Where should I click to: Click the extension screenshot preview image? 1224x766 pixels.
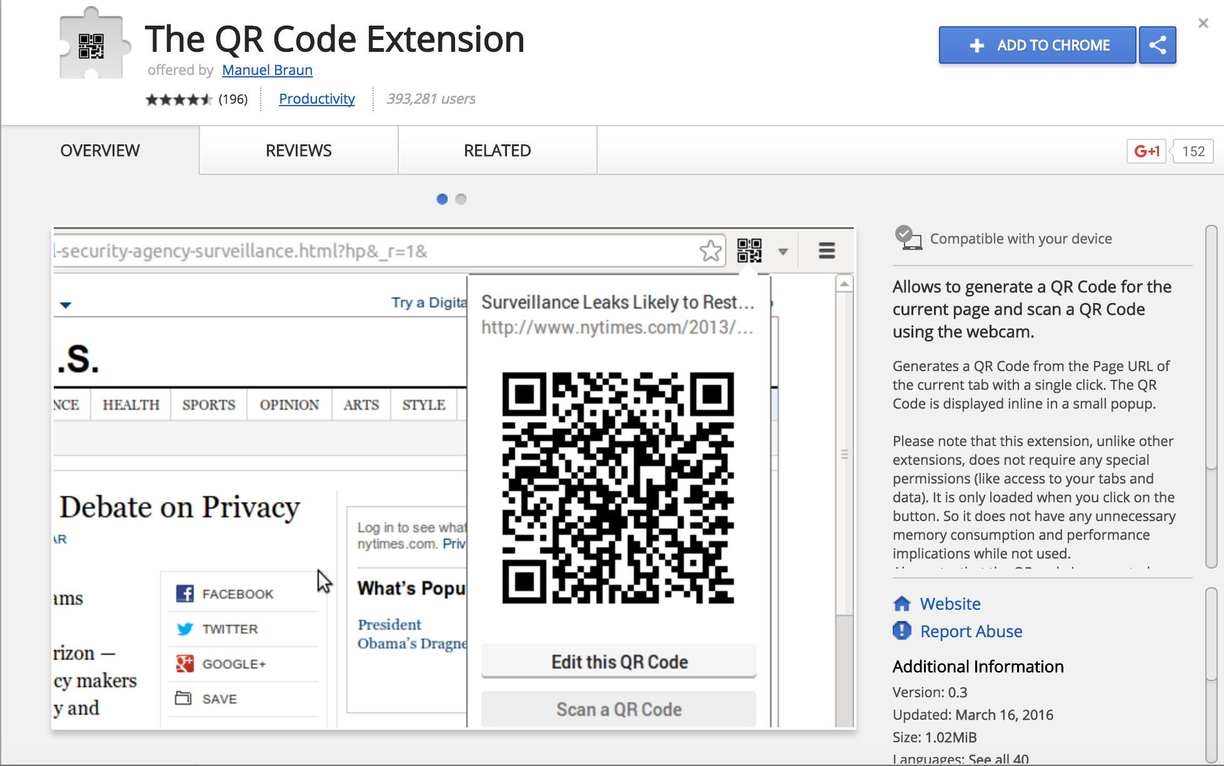453,478
